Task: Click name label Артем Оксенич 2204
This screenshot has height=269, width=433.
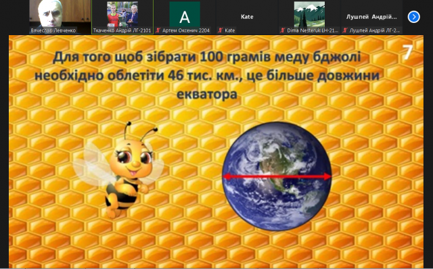Action: click(x=186, y=30)
